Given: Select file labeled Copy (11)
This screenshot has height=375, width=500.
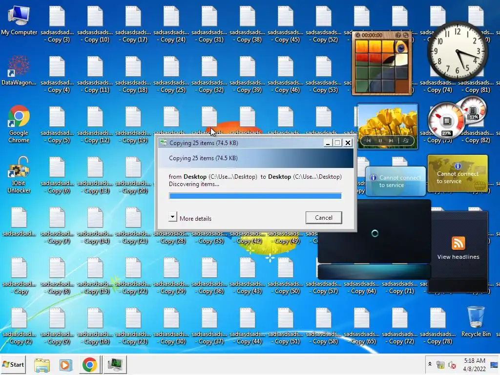Looking at the screenshot, I should [x=95, y=75].
